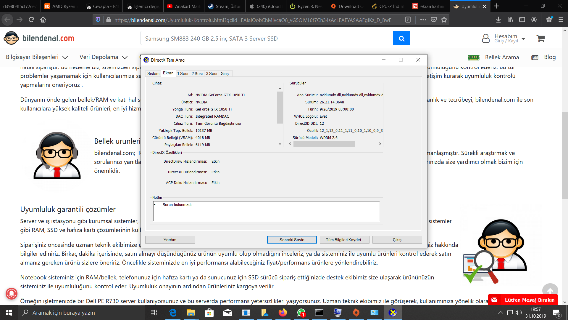
Task: Open new Firefox tab
Action: point(497,6)
